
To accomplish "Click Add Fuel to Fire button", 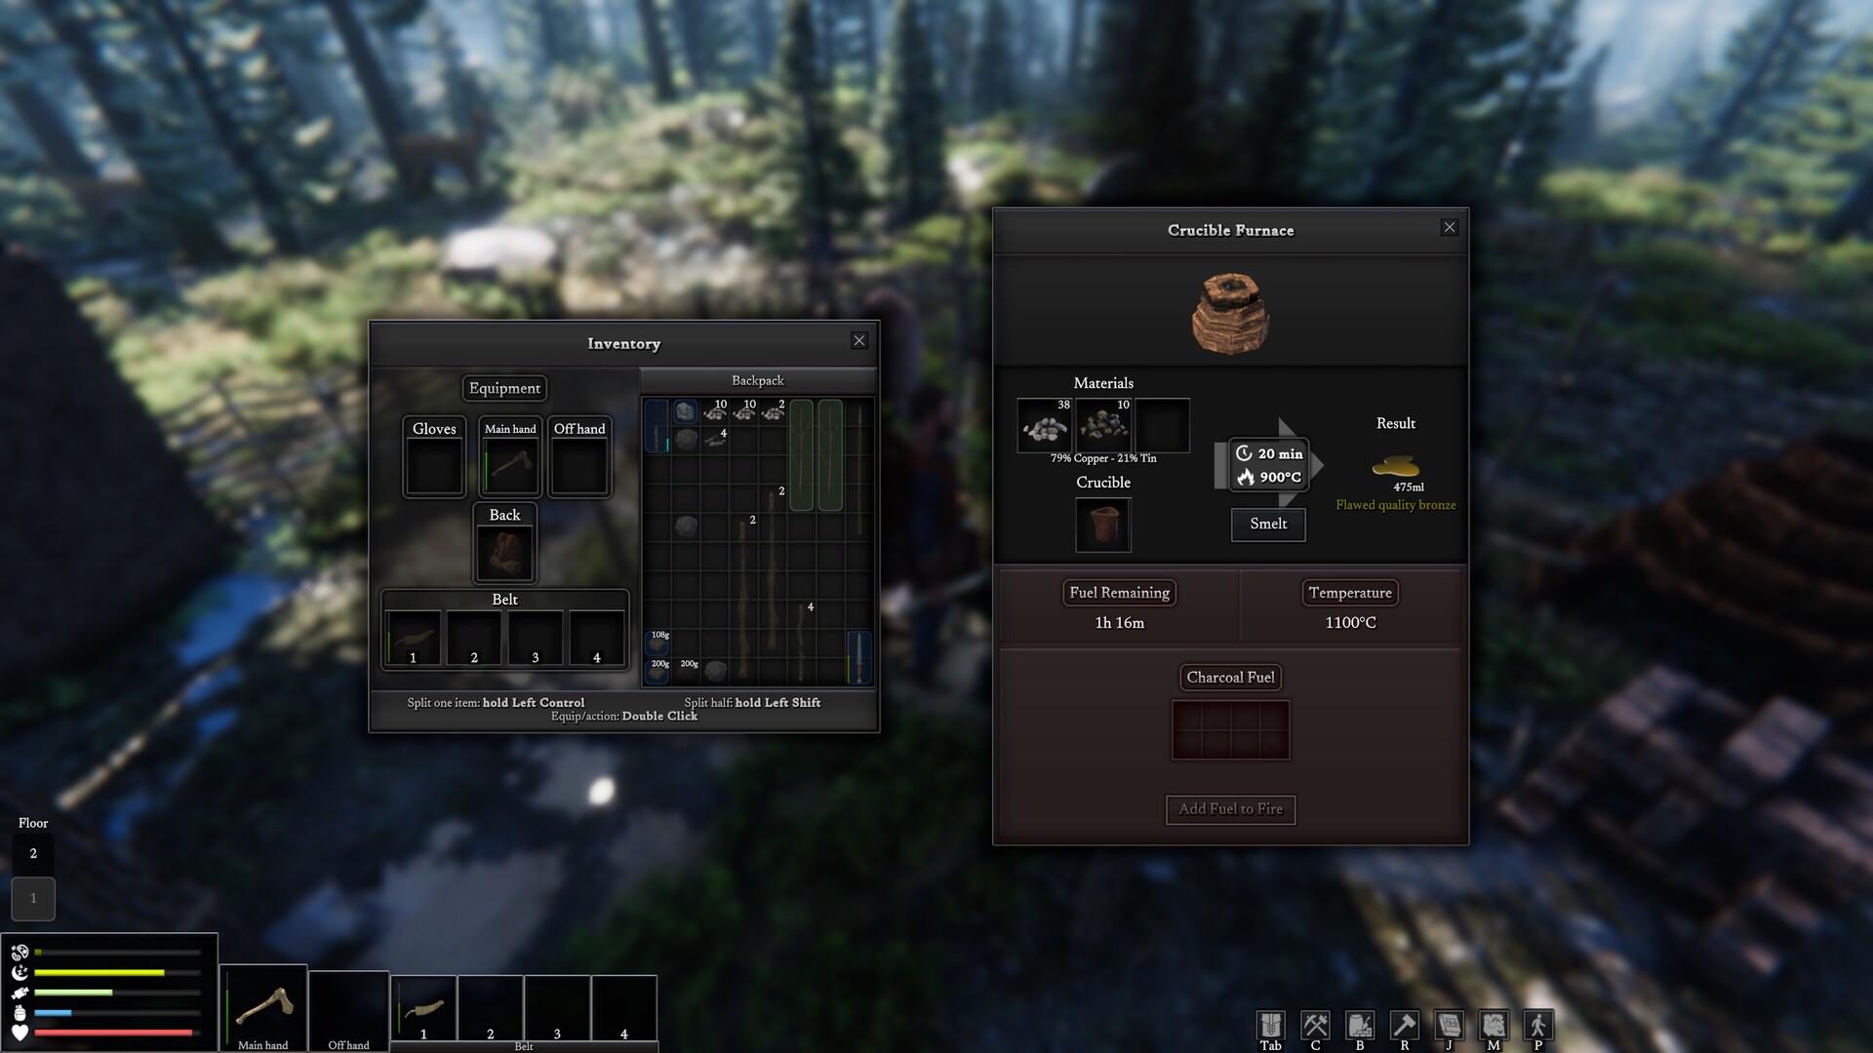I will 1230,807.
